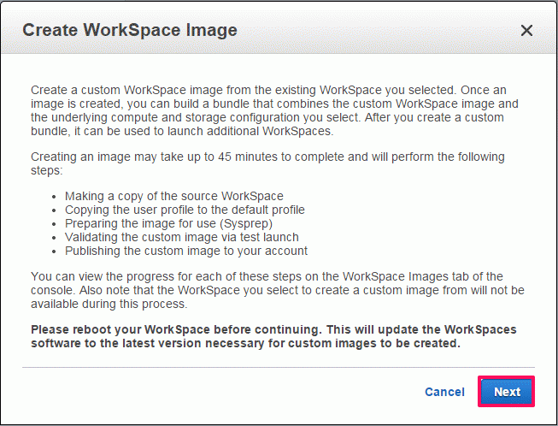Click the You can view the progress paragraph

277,290
